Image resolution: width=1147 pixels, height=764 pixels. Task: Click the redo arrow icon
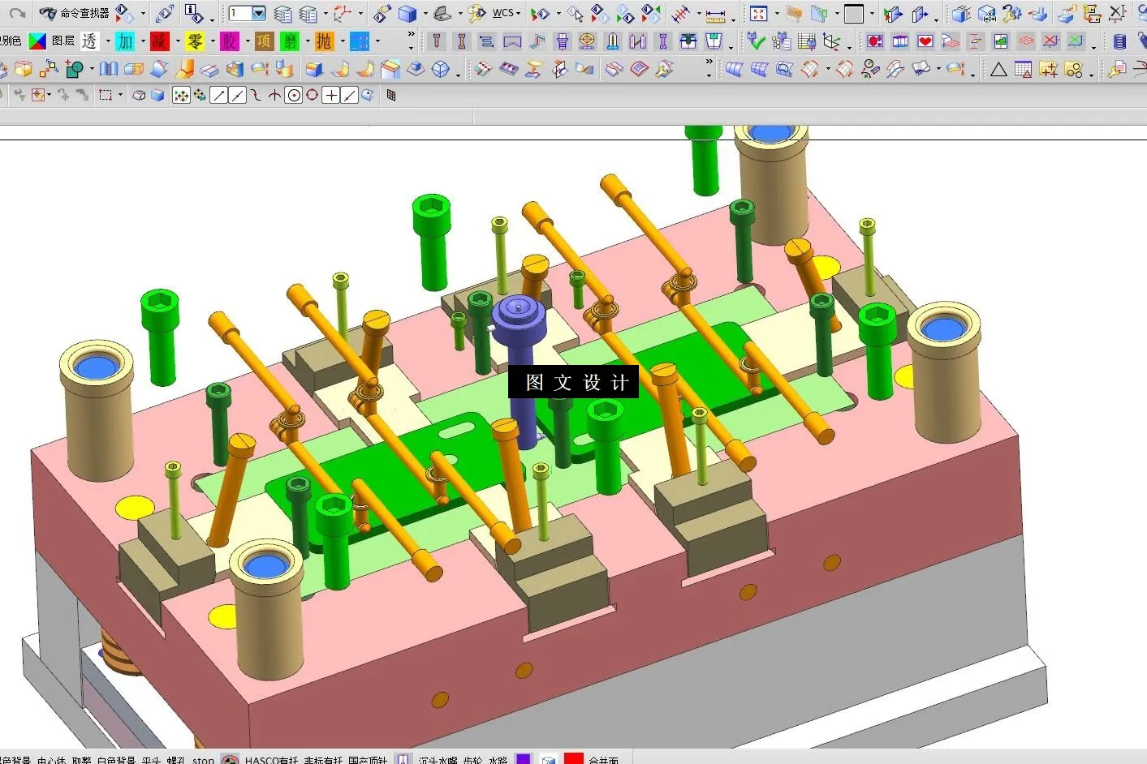(x=17, y=13)
